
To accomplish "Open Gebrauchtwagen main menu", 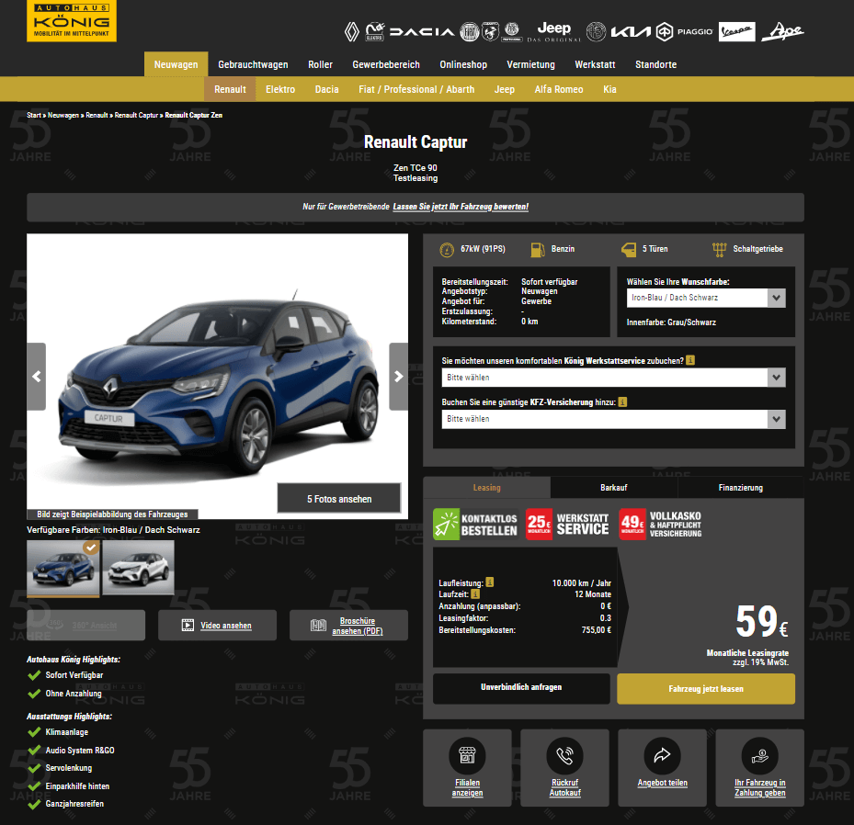I will (254, 64).
